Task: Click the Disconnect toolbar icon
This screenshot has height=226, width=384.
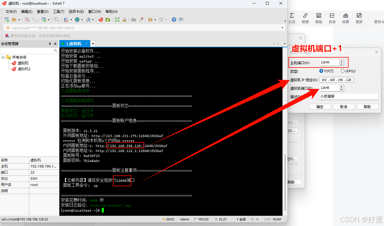Action: point(27,20)
